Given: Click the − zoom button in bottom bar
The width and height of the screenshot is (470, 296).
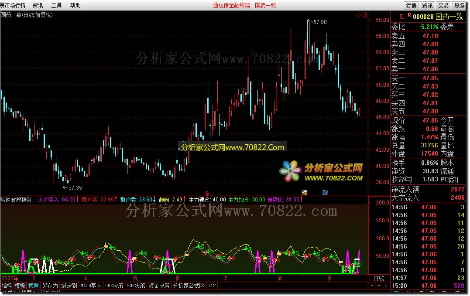Looking at the screenshot, I should coord(379,286).
